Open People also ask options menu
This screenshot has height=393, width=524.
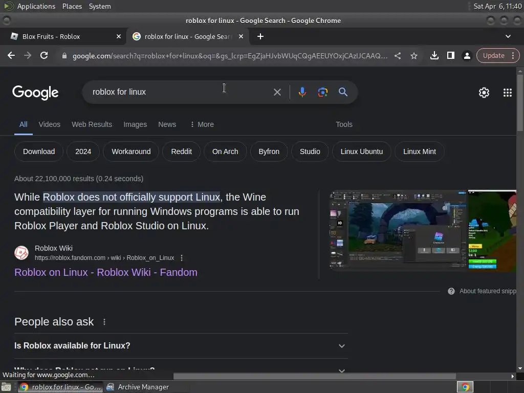tap(104, 322)
